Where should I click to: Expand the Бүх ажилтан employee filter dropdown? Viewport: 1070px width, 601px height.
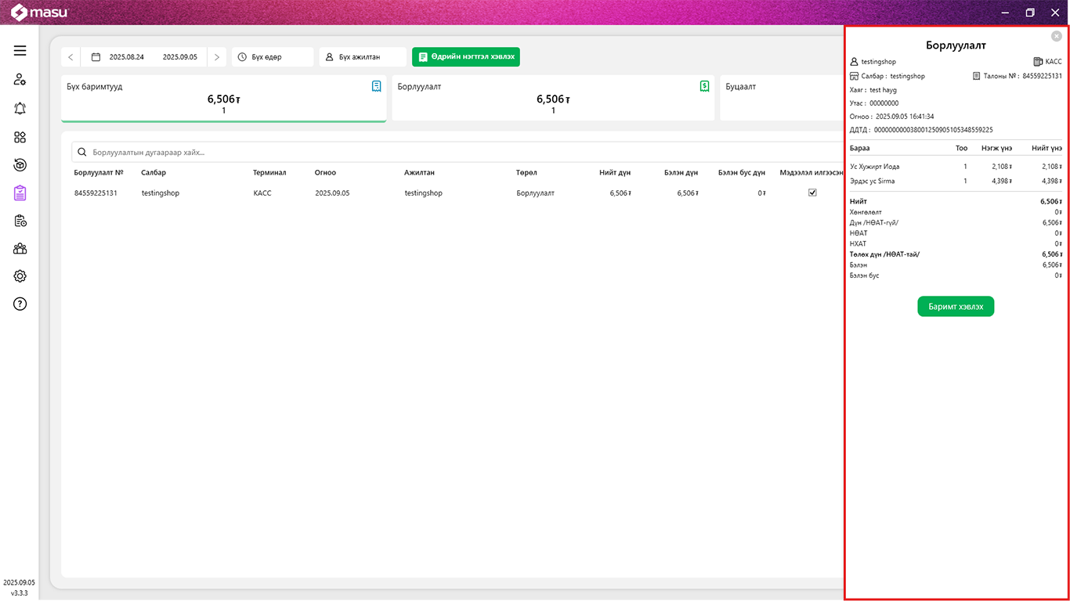(362, 57)
